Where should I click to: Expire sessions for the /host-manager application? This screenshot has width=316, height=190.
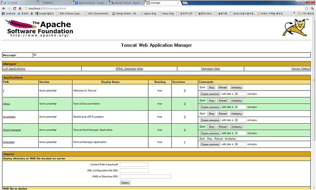(x=210, y=133)
